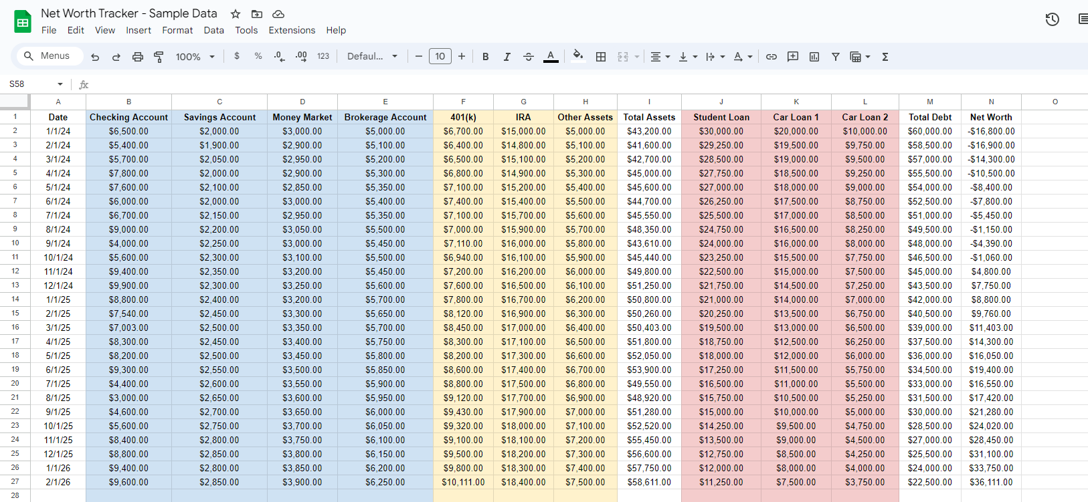Open the 123 number format menu
Viewport: 1088px width, 502px height.
tap(323, 56)
